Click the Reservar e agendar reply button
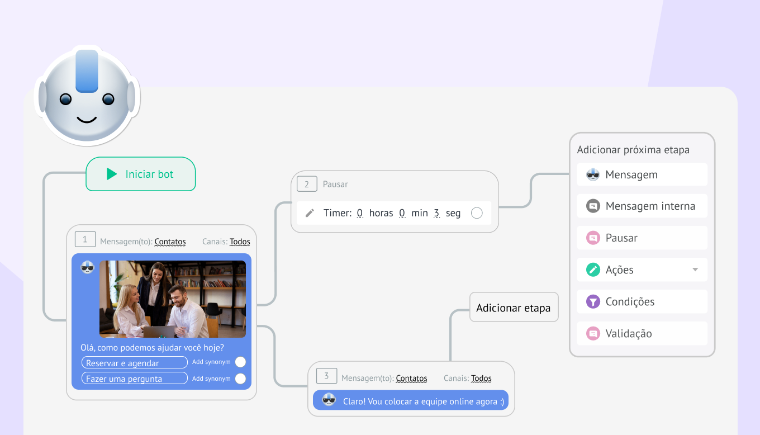This screenshot has width=760, height=435. pos(134,363)
